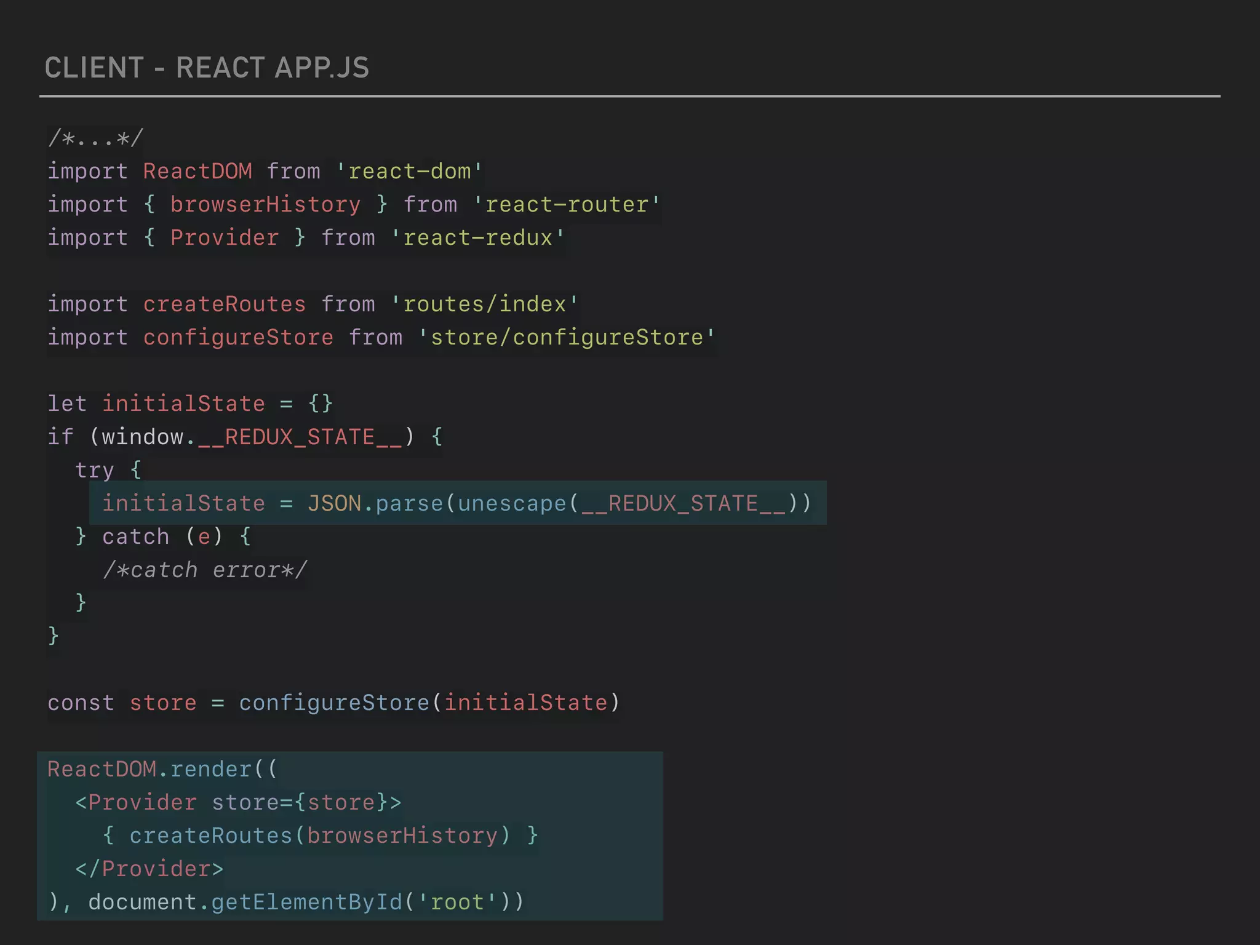The image size is (1260, 945).
Task: Click 'document.getElementById' call
Action: (x=245, y=902)
